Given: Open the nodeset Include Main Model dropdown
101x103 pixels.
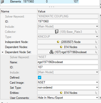Looking at the screenshot, I should click(97, 72).
